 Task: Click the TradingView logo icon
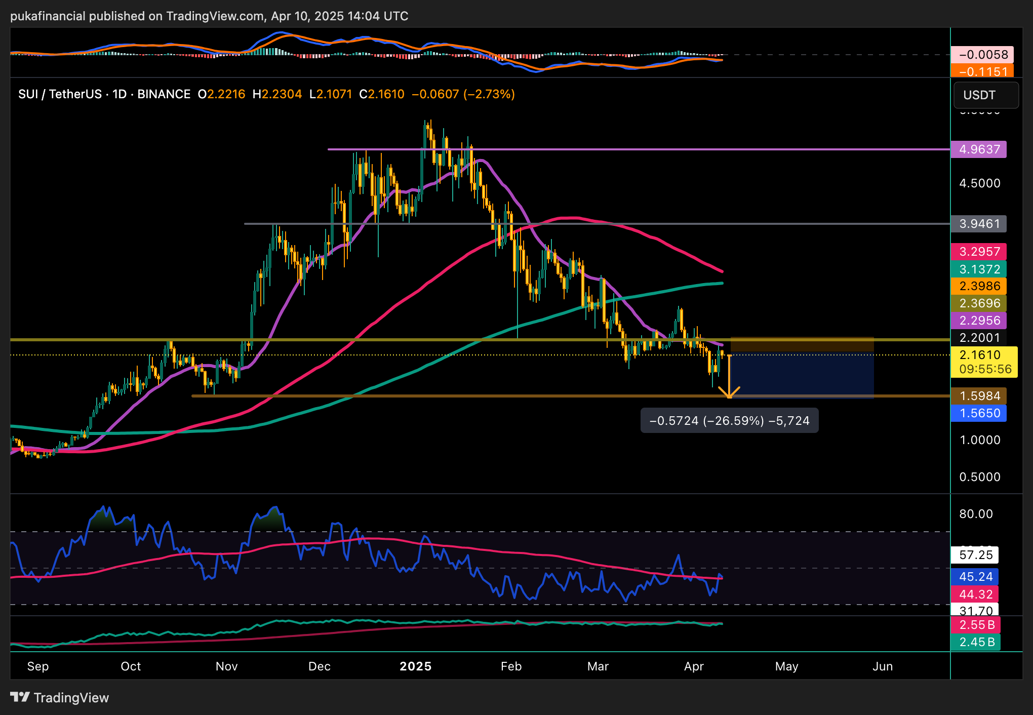[x=20, y=697]
